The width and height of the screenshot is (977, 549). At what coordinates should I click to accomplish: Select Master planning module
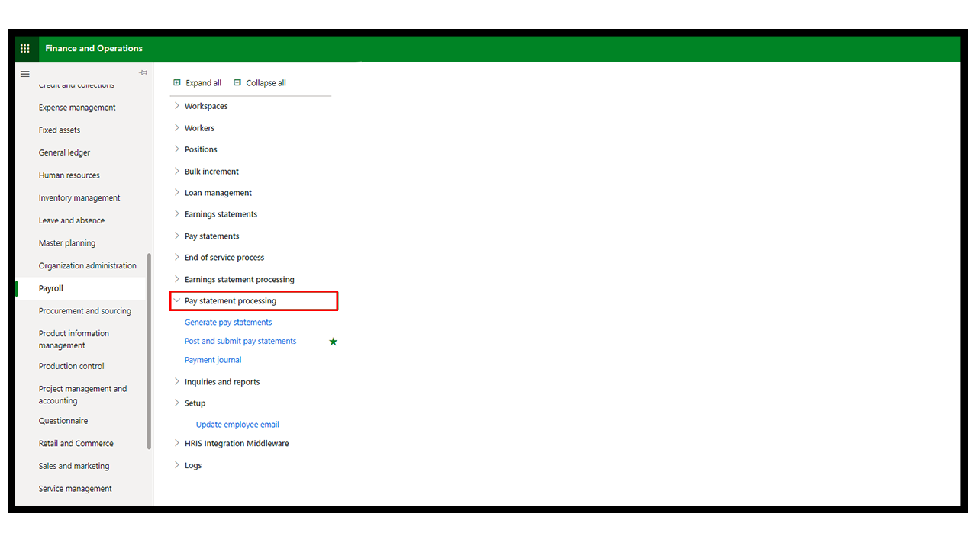[67, 243]
